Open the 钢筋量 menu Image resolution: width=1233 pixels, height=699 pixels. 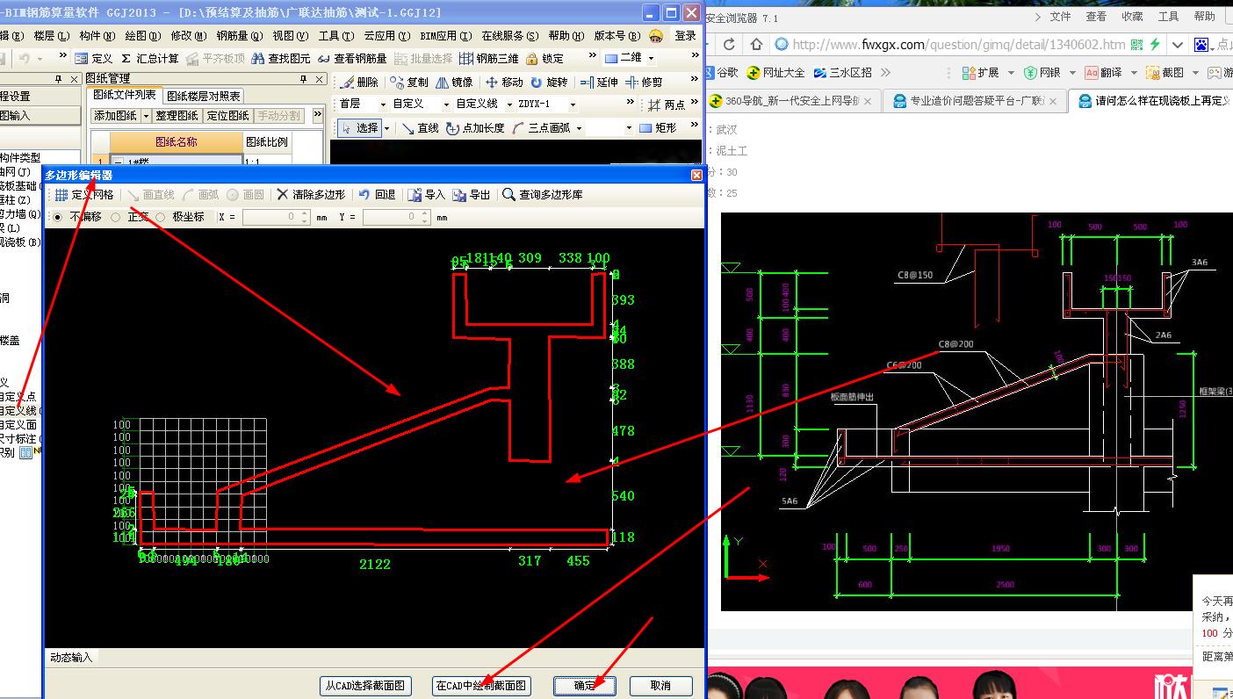(239, 36)
